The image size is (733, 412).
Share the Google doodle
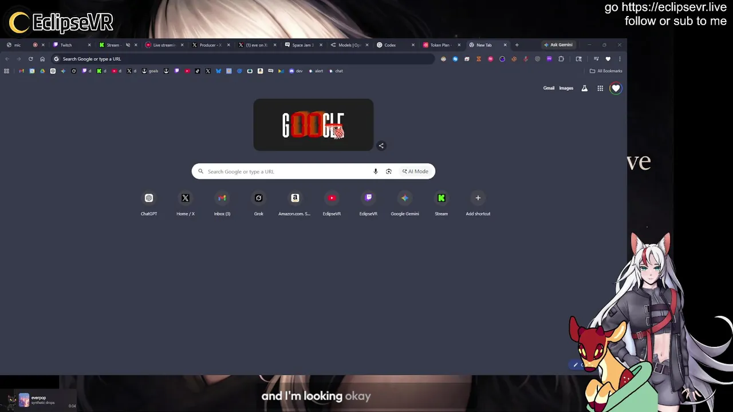(381, 145)
